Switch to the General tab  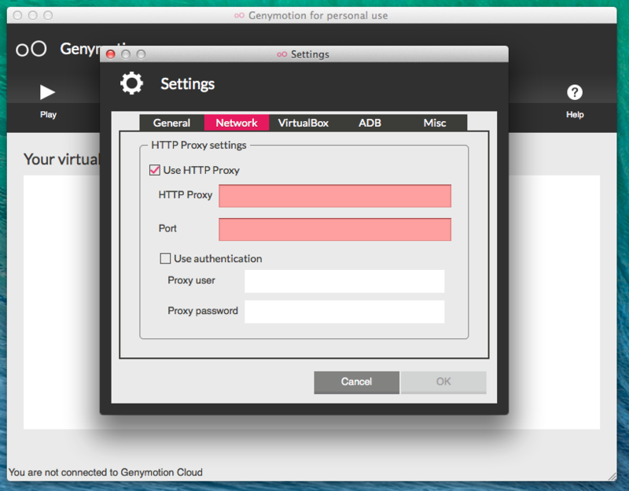[171, 123]
